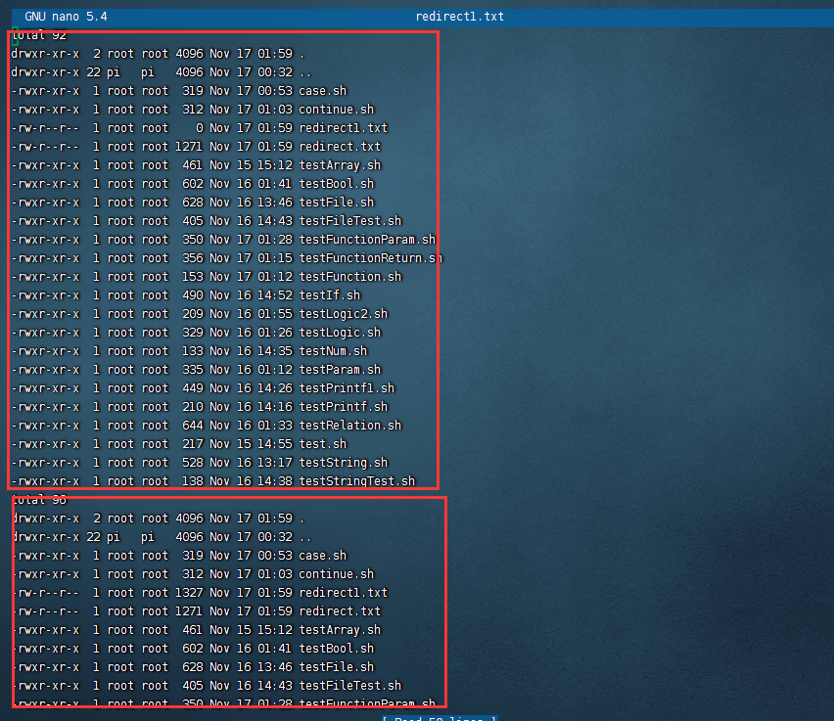The image size is (834, 721).
Task: Click time 01:26 in testLogic.sh row
Action: tap(275, 333)
